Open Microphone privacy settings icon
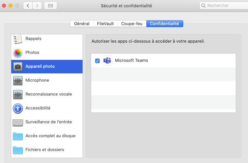The width and height of the screenshot is (248, 163). click(x=18, y=80)
